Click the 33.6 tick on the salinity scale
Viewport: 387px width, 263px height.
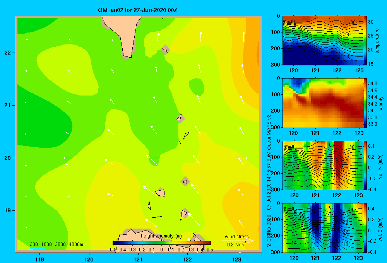pyautogui.click(x=372, y=124)
